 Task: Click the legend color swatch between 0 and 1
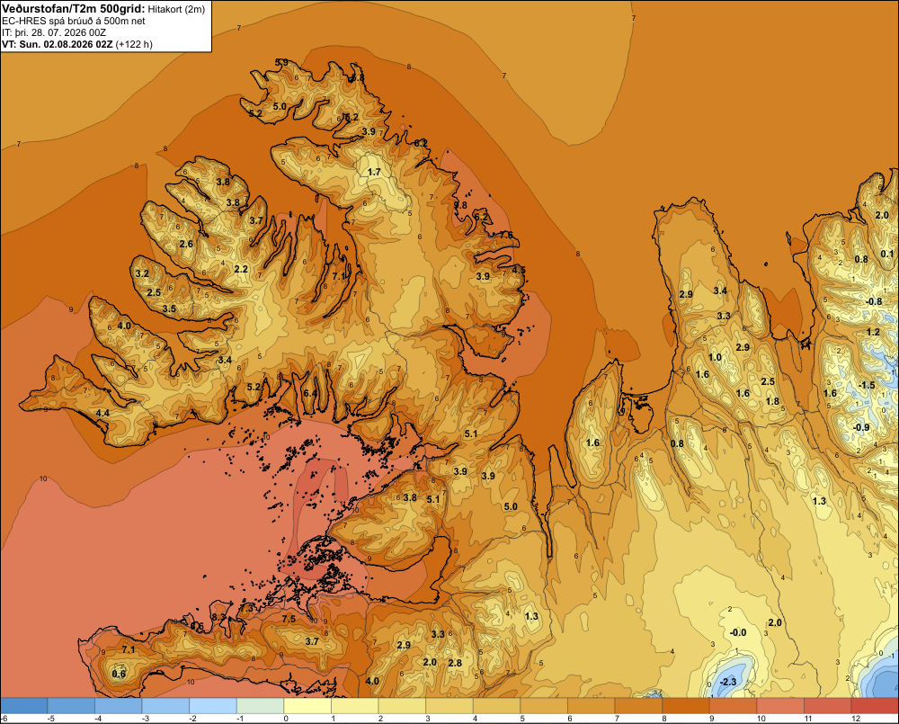307,706
